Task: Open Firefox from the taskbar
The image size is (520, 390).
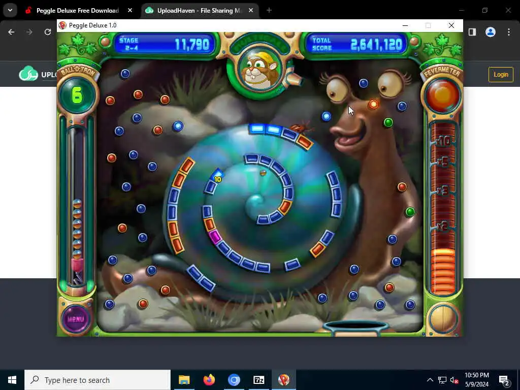Action: point(209,380)
